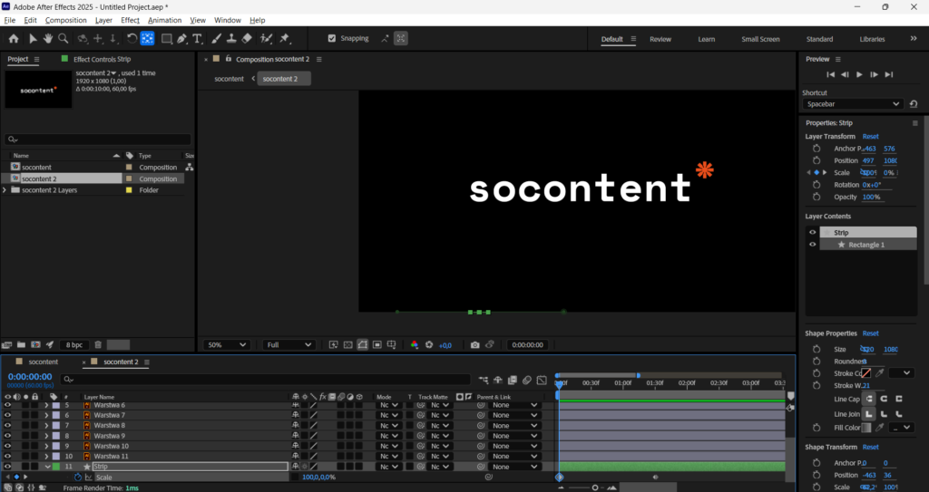Click the Project panel search field
929x492 pixels.
(98, 140)
